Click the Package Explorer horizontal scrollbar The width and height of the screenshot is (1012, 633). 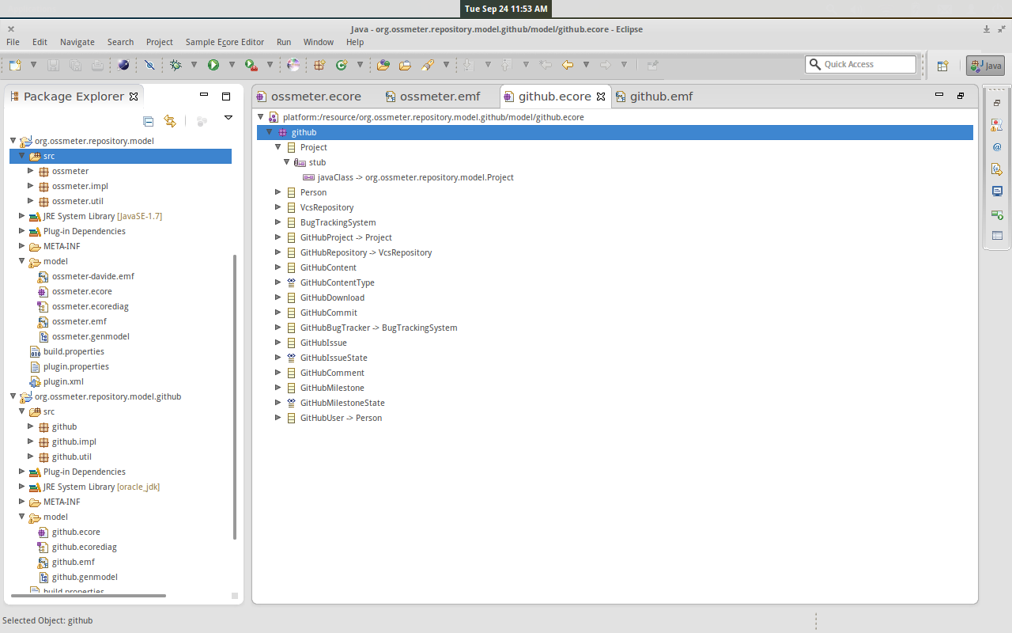(87, 595)
